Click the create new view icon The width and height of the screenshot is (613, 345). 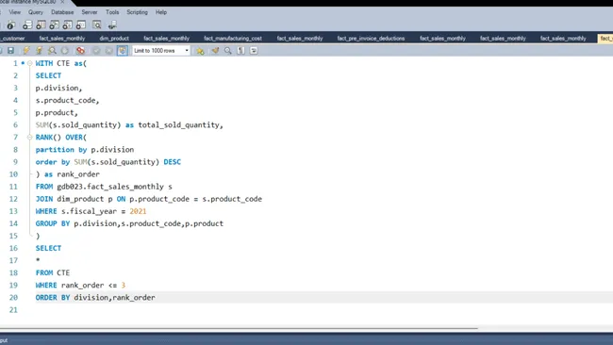(54, 25)
